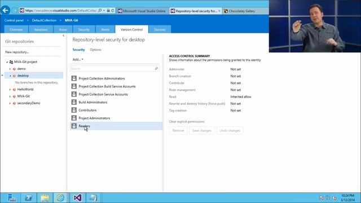Image resolution: width=361 pixels, height=203 pixels.
Task: Click the group icon for Project Collection Service Accounts
Action: click(x=74, y=94)
